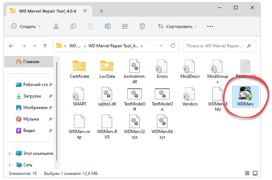Click the navigation pane scrollbar
The image size is (272, 180).
click(57, 111)
